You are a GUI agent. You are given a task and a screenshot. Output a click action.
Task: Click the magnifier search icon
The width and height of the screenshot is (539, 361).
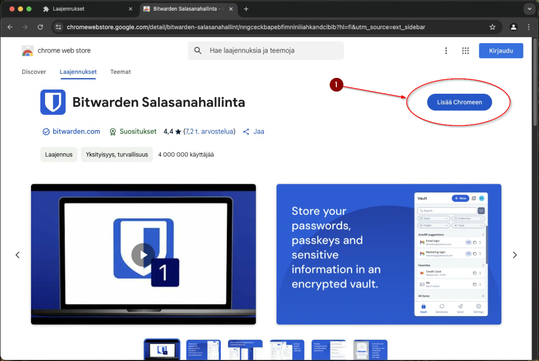(198, 51)
